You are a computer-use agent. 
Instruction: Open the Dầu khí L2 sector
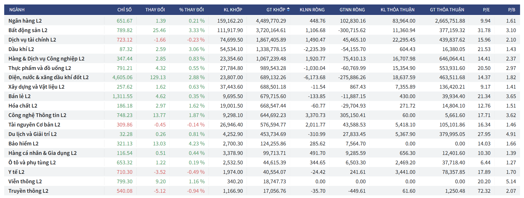pos(21,49)
